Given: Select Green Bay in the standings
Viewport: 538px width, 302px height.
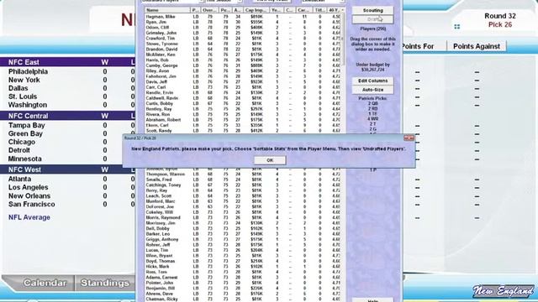Looking at the screenshot, I should pos(25,133).
